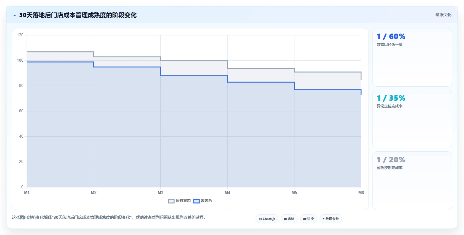Select the Chart.js tag chip
The height and width of the screenshot is (235, 464).
(x=267, y=219)
